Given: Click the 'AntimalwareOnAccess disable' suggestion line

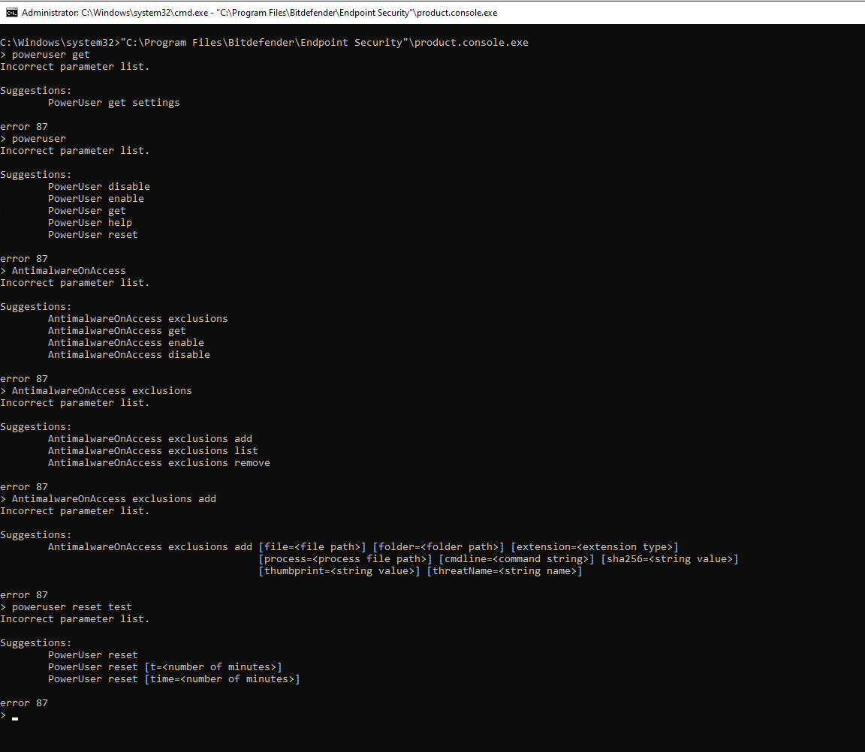Looking at the screenshot, I should pos(128,355).
